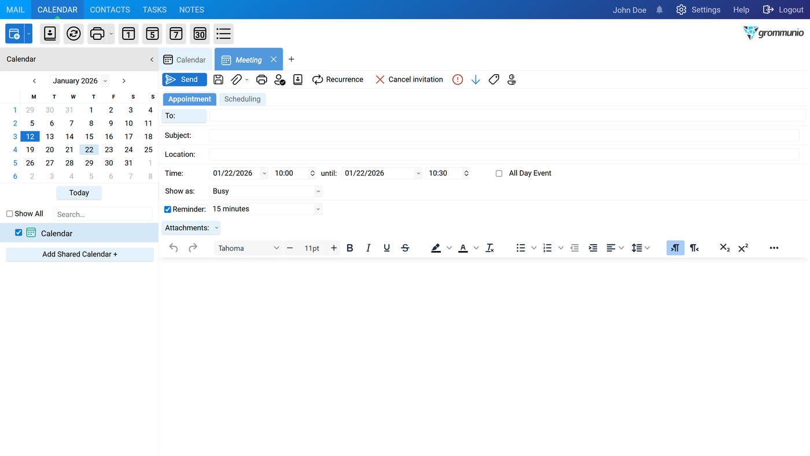810x456 pixels.
Task: Open the start date picker dropdown
Action: [264, 173]
